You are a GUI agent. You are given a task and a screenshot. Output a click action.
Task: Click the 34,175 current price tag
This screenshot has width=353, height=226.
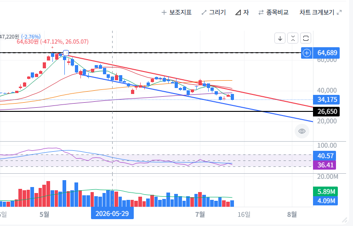tap(326, 99)
